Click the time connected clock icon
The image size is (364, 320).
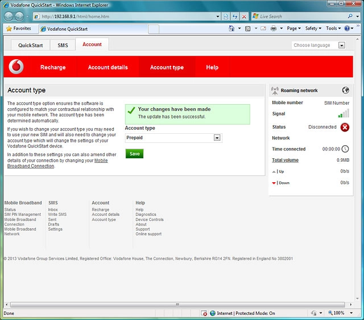(345, 149)
